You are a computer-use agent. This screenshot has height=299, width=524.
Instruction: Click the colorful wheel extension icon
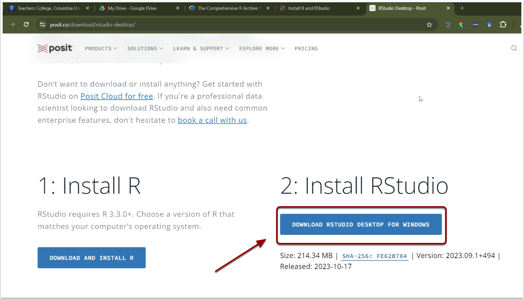coord(462,25)
